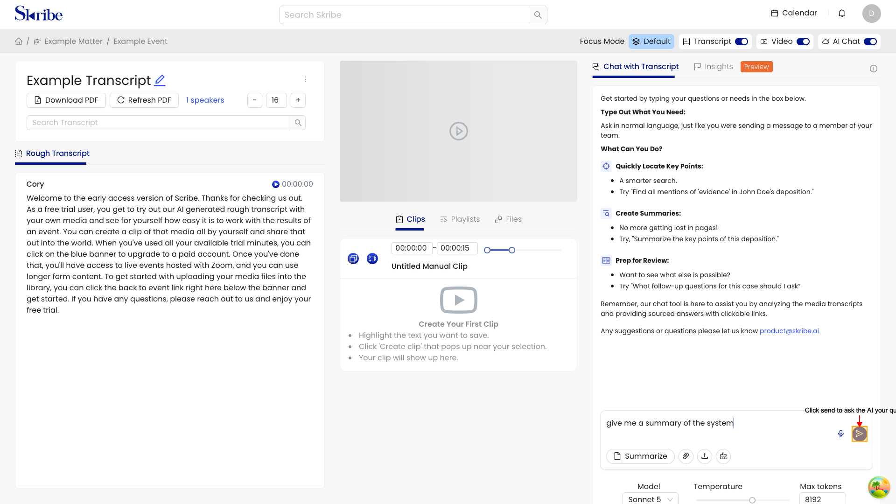Click Refresh PDF button
896x504 pixels.
(x=144, y=100)
